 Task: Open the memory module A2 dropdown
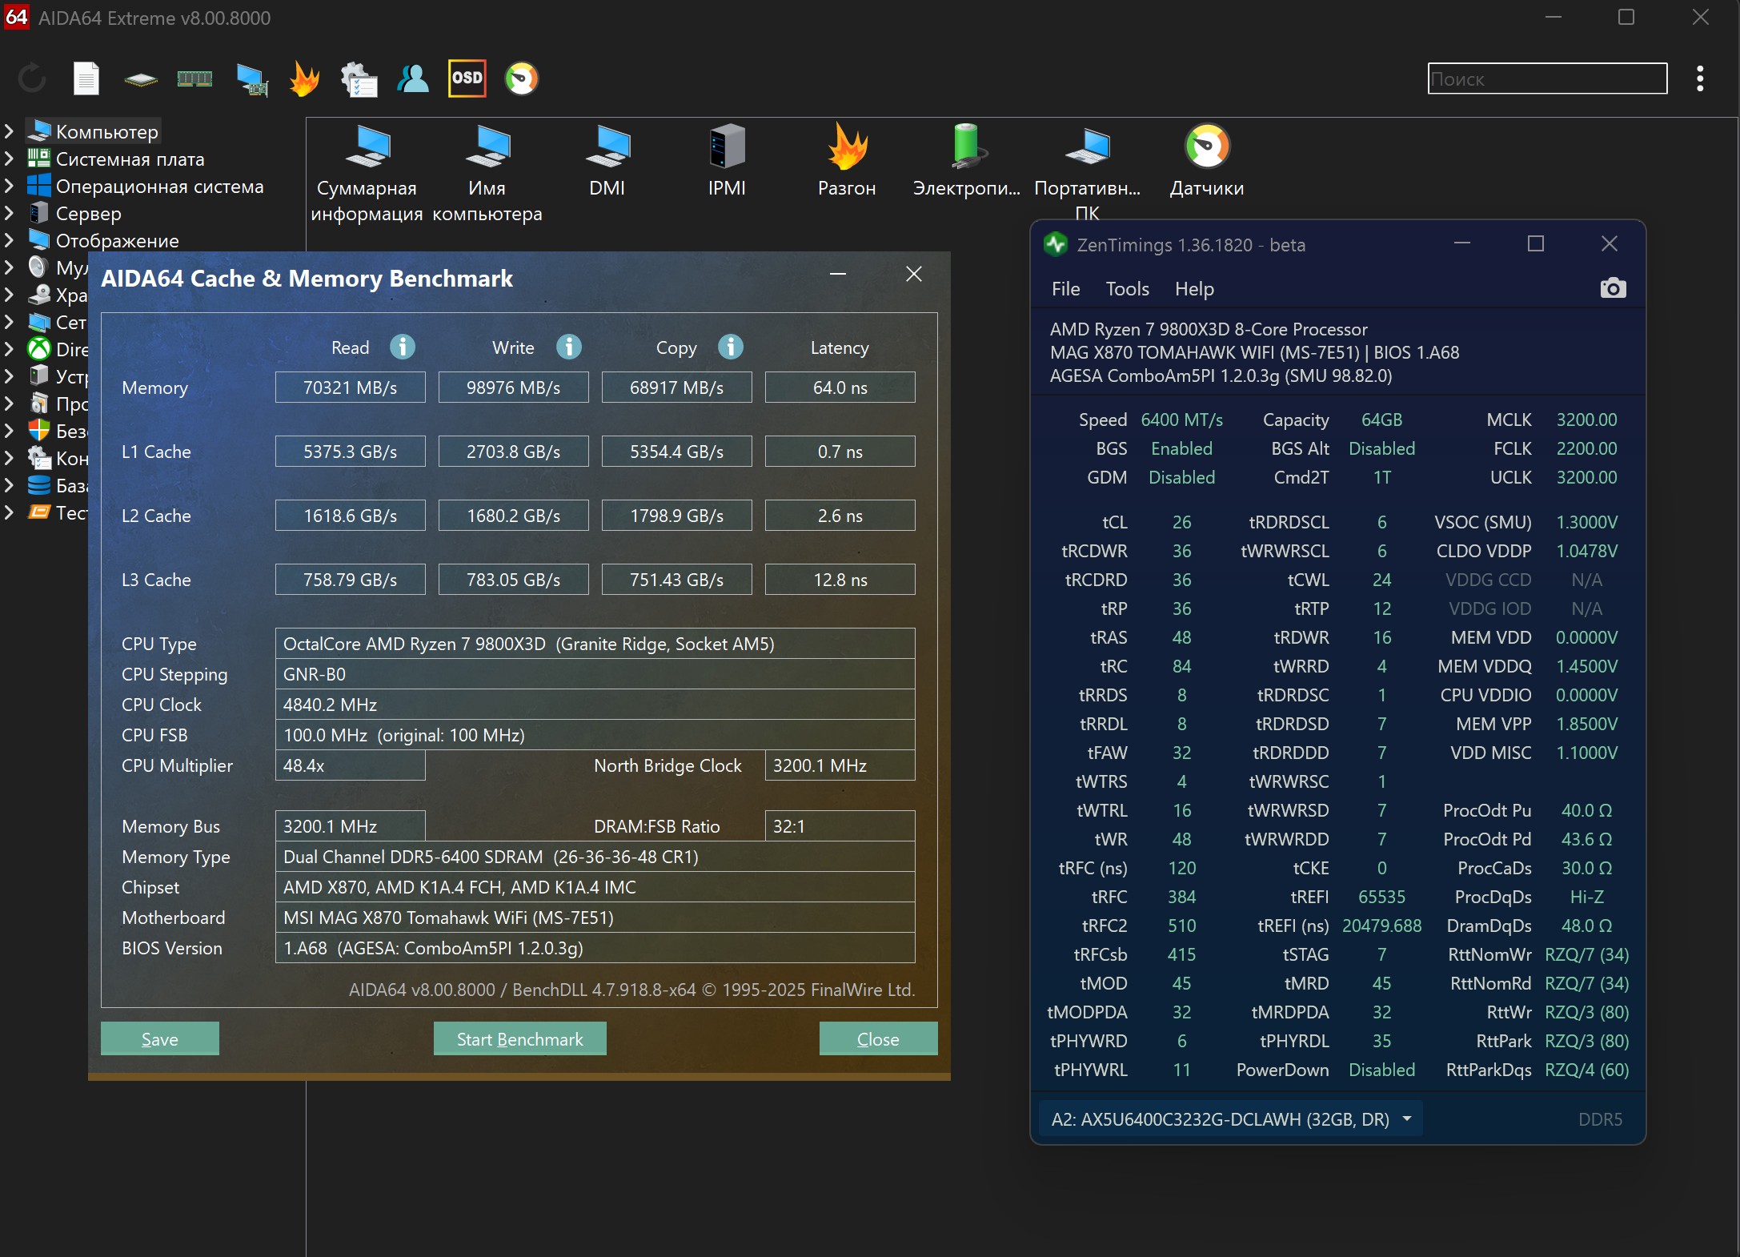[x=1406, y=1118]
